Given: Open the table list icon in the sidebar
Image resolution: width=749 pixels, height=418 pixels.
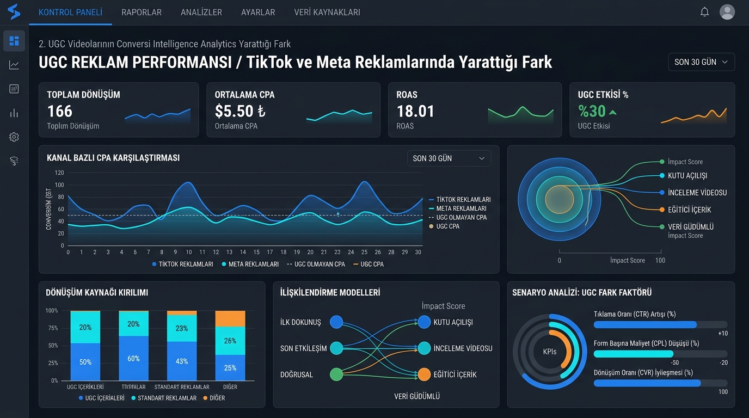Looking at the screenshot, I should (14, 89).
